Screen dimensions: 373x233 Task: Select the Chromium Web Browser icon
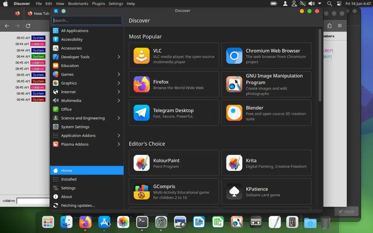pyautogui.click(x=234, y=56)
